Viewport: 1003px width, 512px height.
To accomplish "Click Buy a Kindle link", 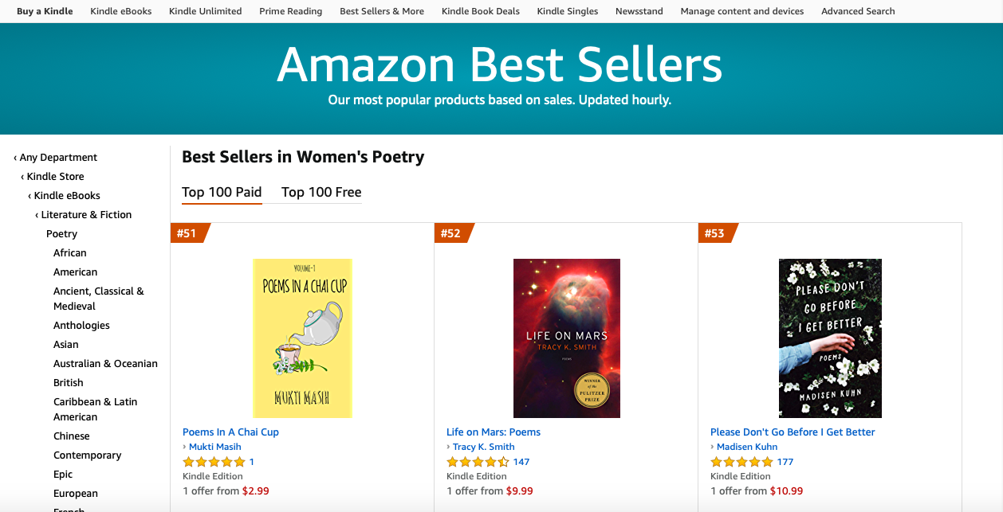I will click(x=45, y=11).
